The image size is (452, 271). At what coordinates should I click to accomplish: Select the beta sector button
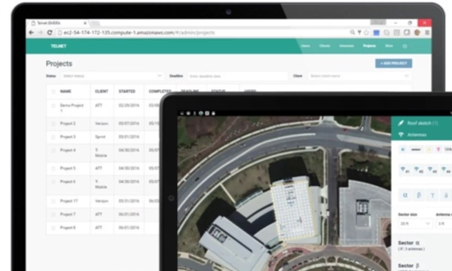tap(419, 195)
